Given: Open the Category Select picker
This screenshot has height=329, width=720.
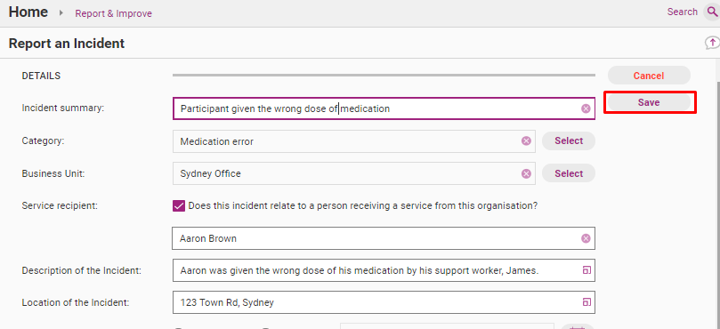Looking at the screenshot, I should [x=569, y=140].
